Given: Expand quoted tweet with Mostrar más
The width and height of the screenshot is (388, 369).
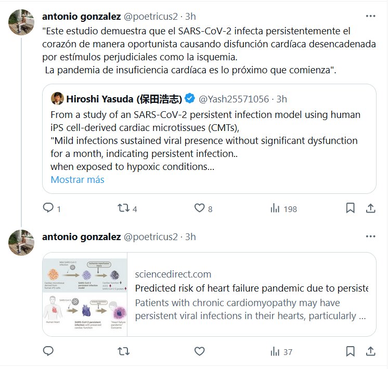Looking at the screenshot, I should tap(77, 180).
